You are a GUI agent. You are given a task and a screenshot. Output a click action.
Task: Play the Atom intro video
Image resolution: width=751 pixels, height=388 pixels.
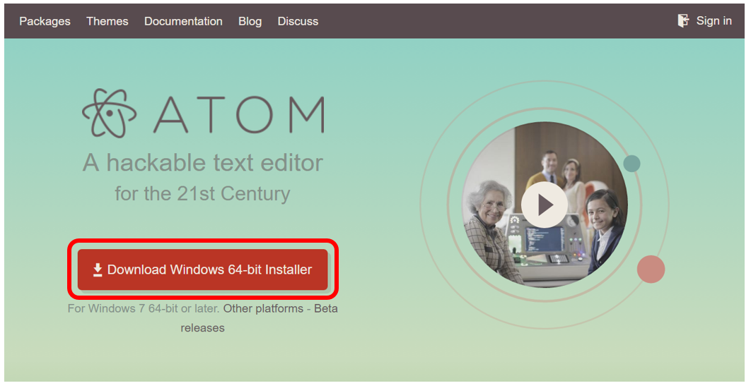(x=544, y=205)
